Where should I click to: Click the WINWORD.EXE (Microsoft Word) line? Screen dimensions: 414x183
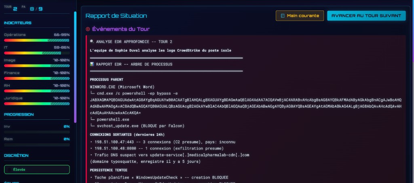point(122,87)
